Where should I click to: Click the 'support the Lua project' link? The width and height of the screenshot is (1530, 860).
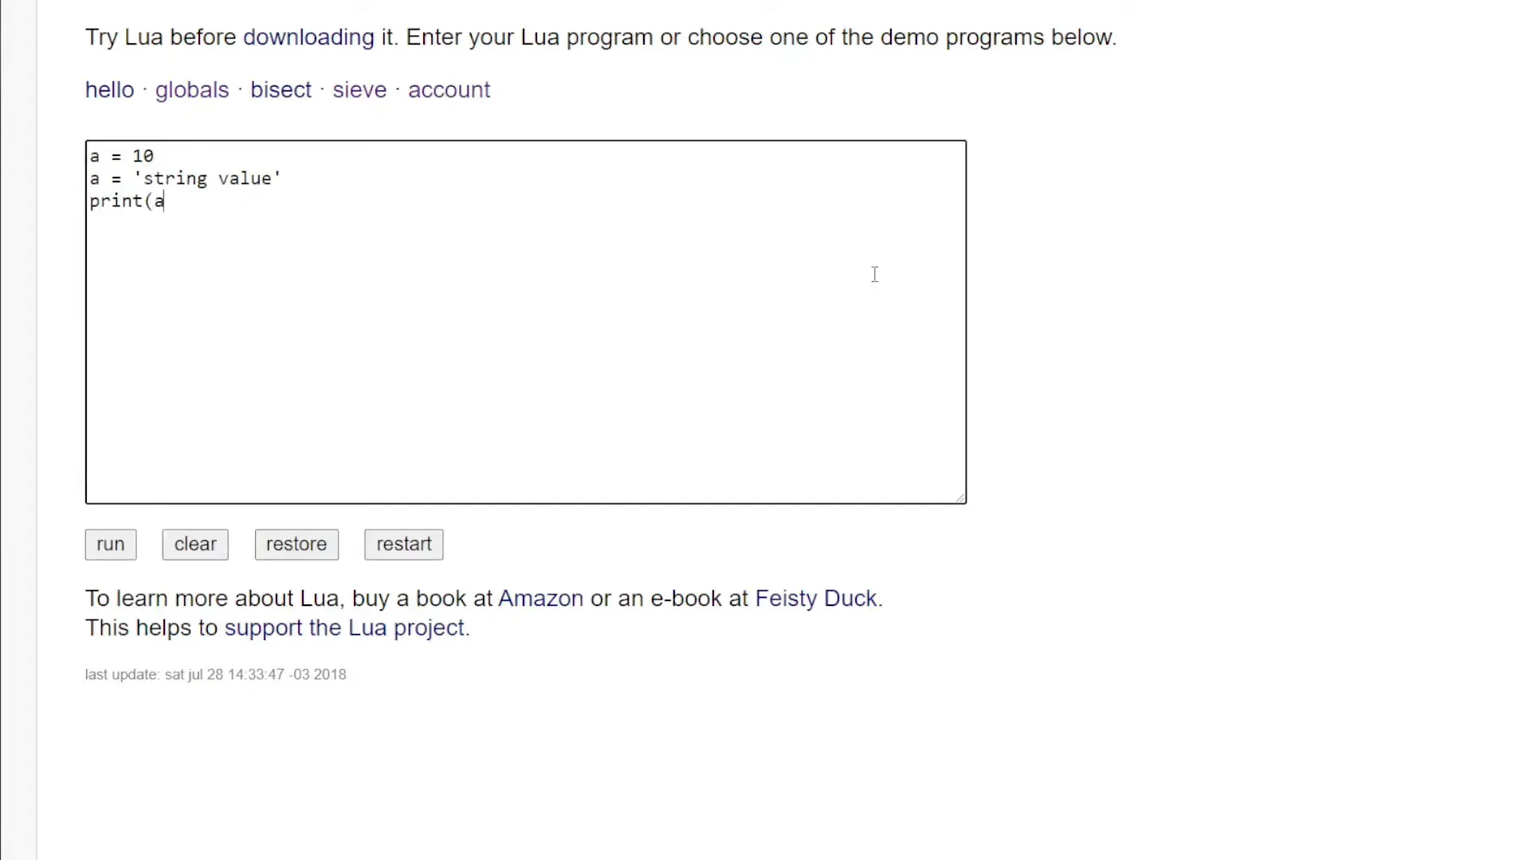coord(345,627)
